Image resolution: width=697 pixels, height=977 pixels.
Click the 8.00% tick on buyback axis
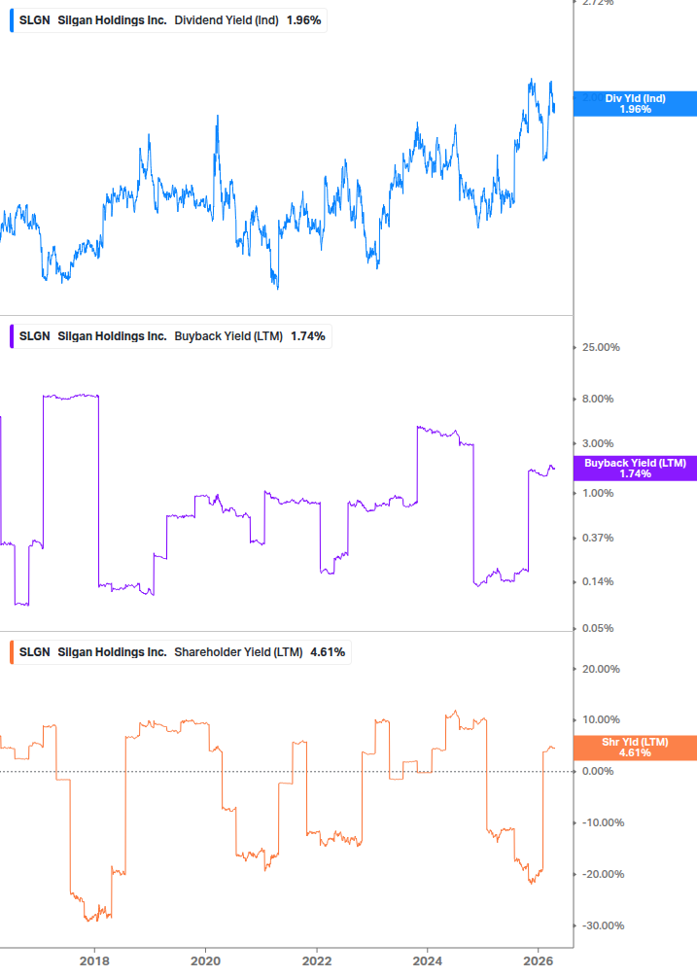coord(598,399)
